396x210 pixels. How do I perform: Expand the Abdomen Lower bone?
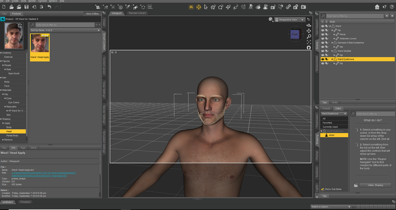click(334, 39)
